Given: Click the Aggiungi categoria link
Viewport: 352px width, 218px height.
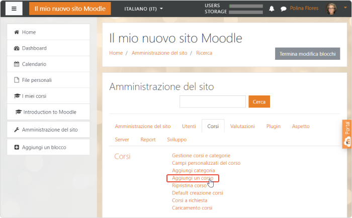Looking at the screenshot, I should point(193,170).
